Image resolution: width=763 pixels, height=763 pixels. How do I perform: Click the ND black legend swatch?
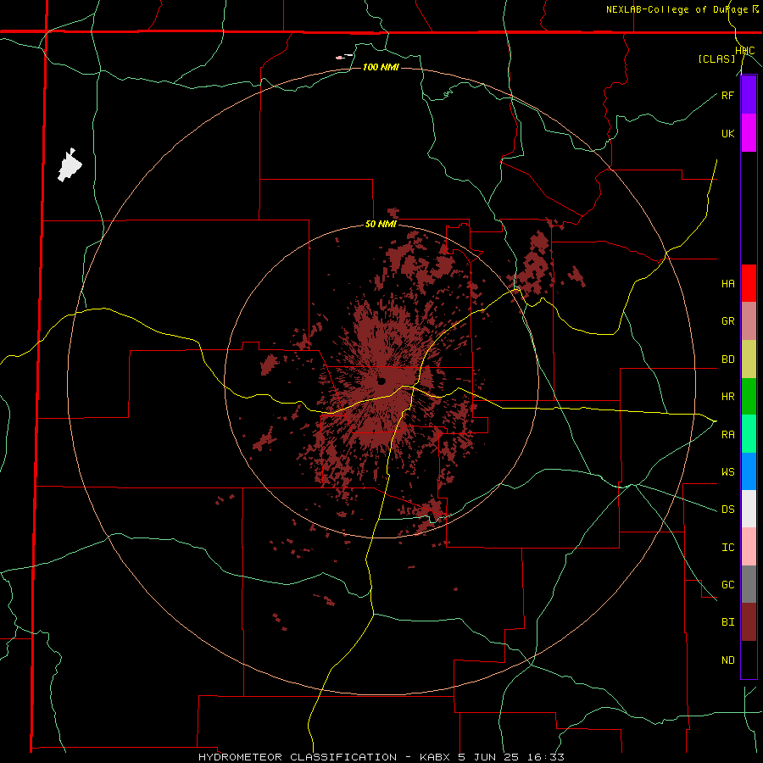pos(749,660)
